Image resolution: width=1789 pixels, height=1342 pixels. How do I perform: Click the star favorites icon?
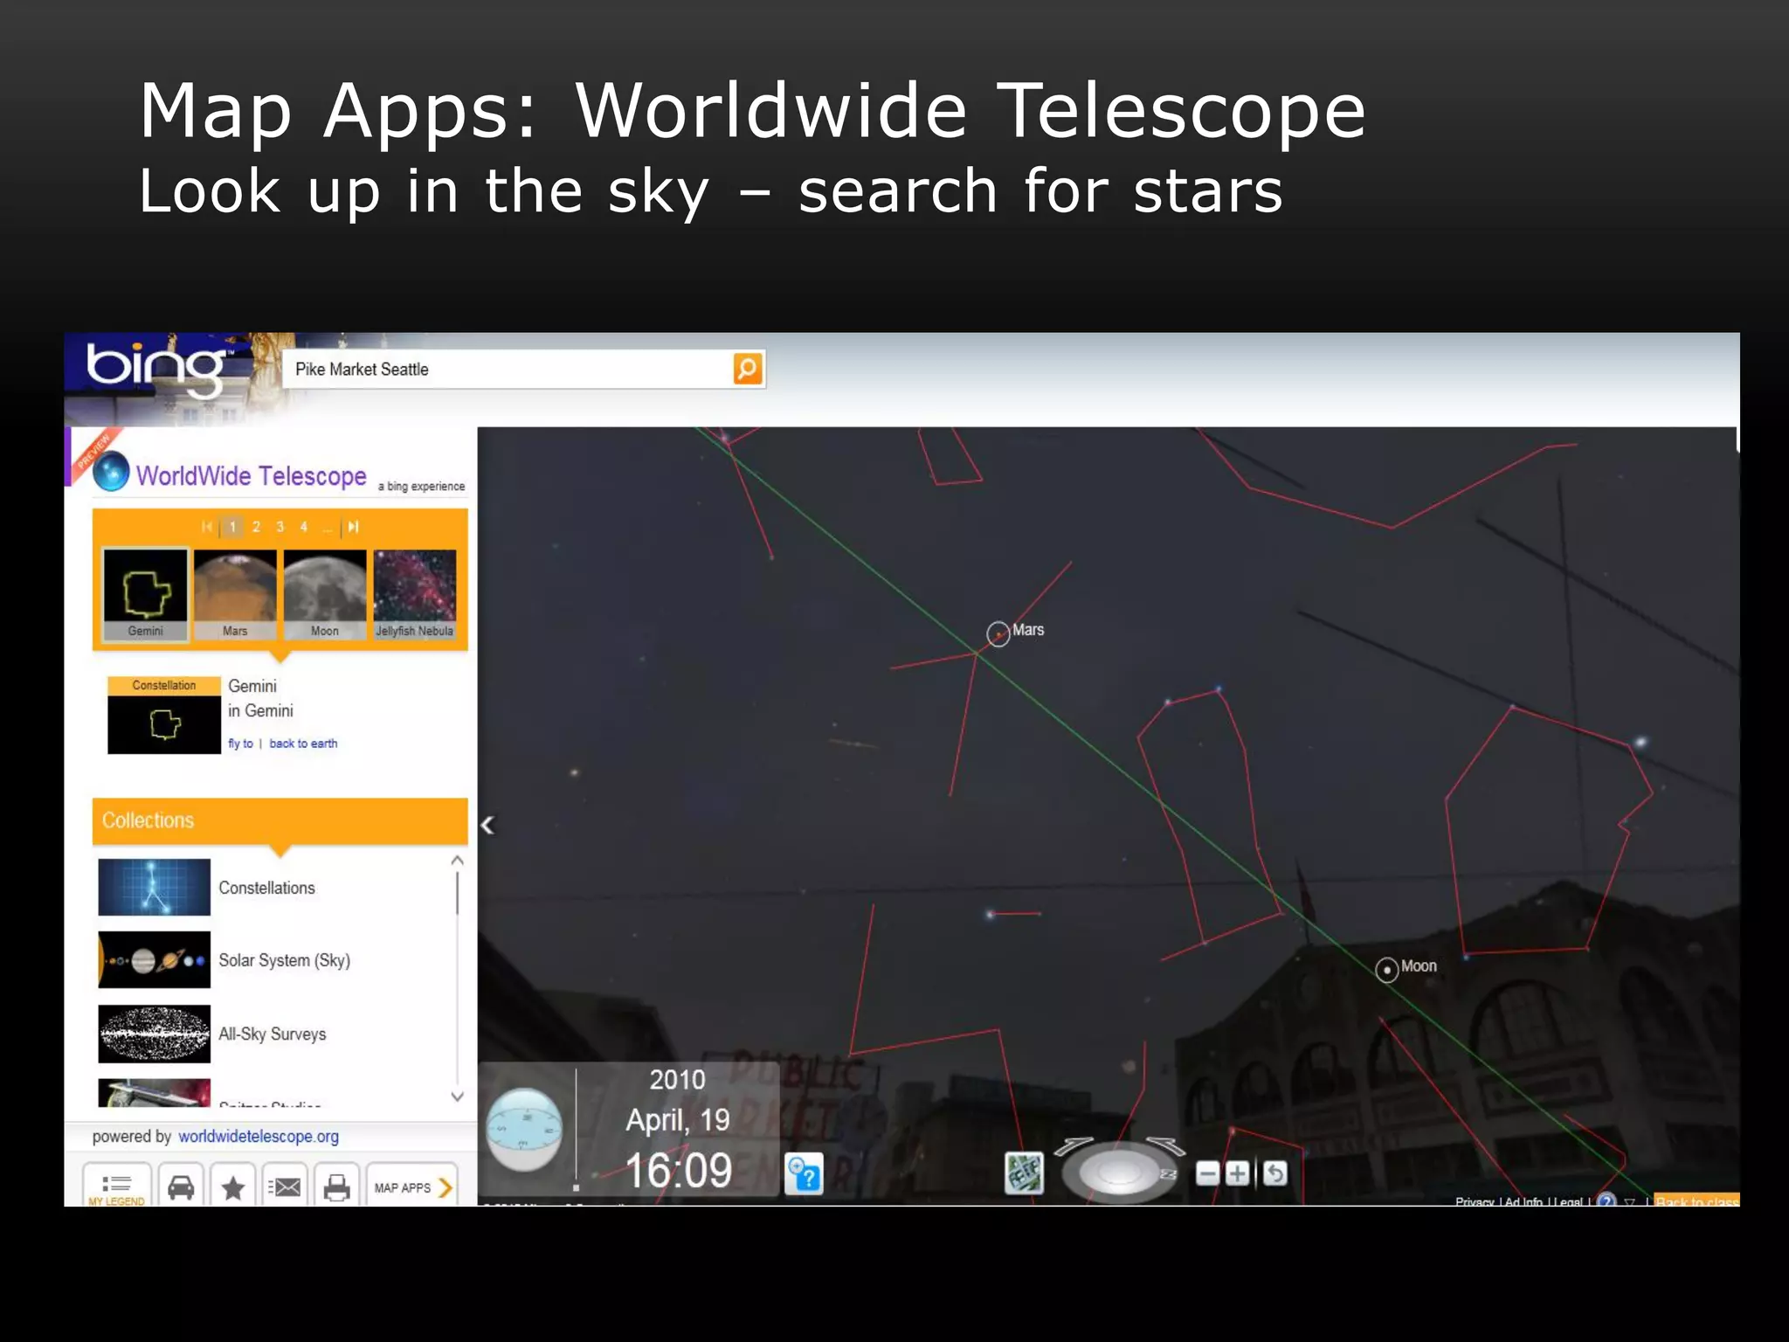(233, 1186)
